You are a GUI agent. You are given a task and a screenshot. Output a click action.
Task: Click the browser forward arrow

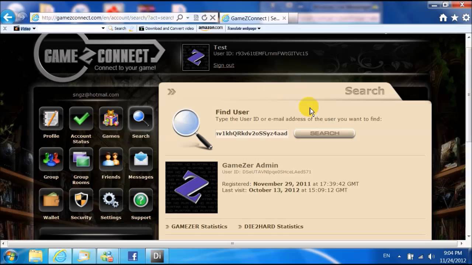click(x=22, y=17)
